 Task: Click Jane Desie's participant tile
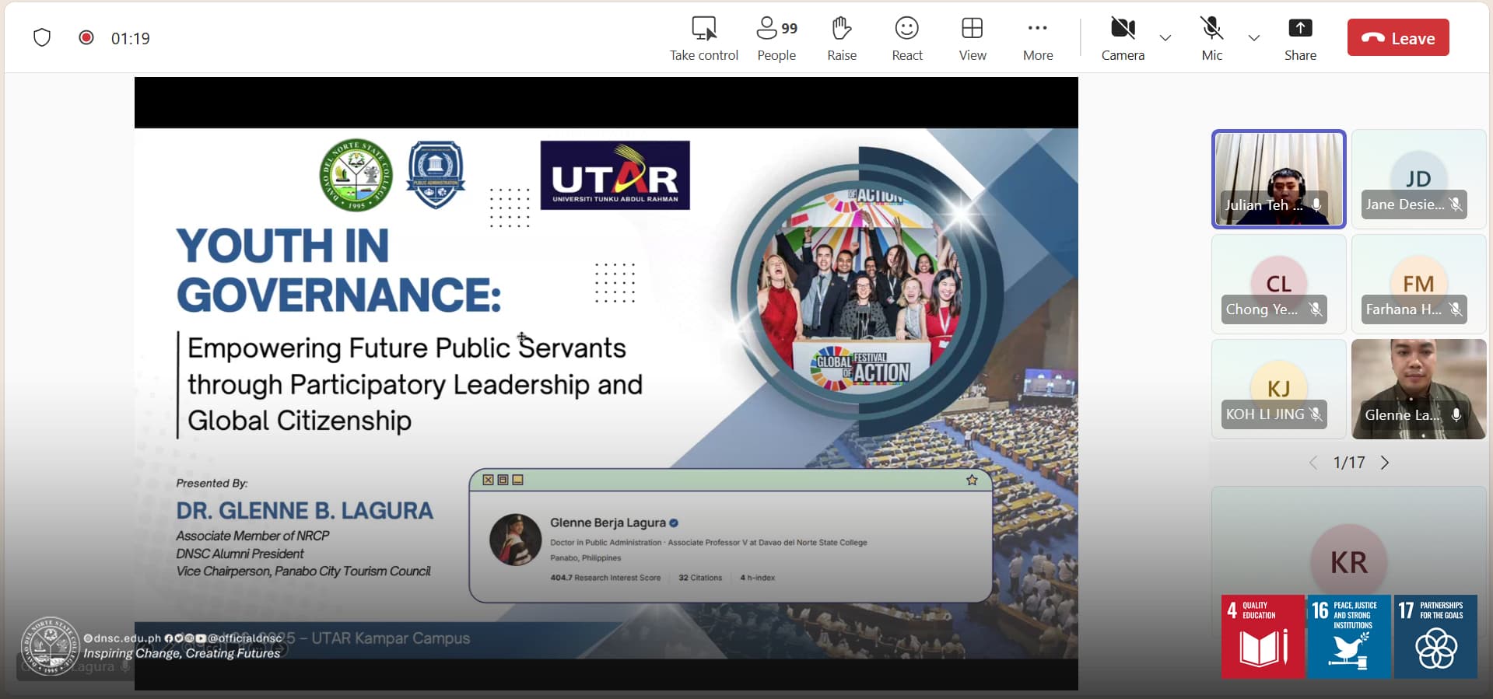click(1418, 179)
